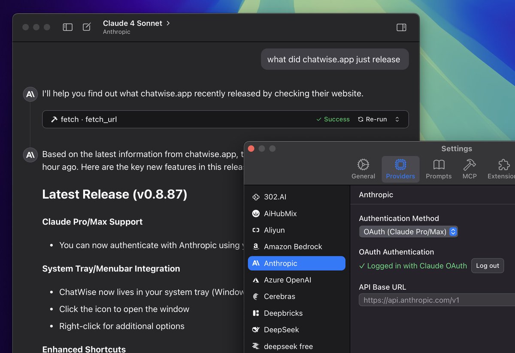The height and width of the screenshot is (353, 515).
Task: Click the Aliyun logo icon
Action: coord(256,230)
